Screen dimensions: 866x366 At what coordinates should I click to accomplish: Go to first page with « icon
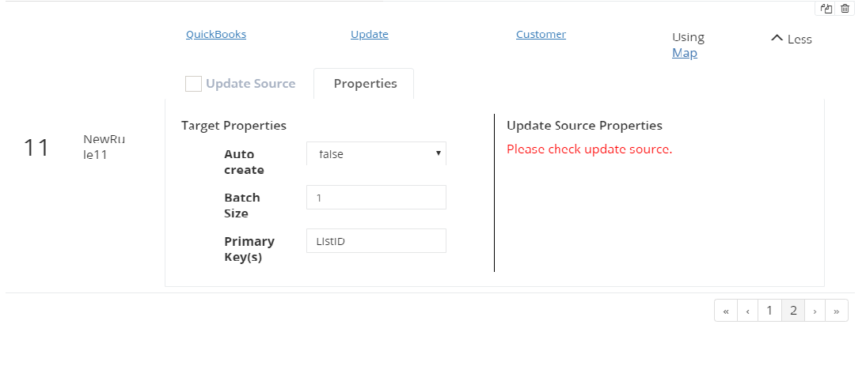click(725, 311)
